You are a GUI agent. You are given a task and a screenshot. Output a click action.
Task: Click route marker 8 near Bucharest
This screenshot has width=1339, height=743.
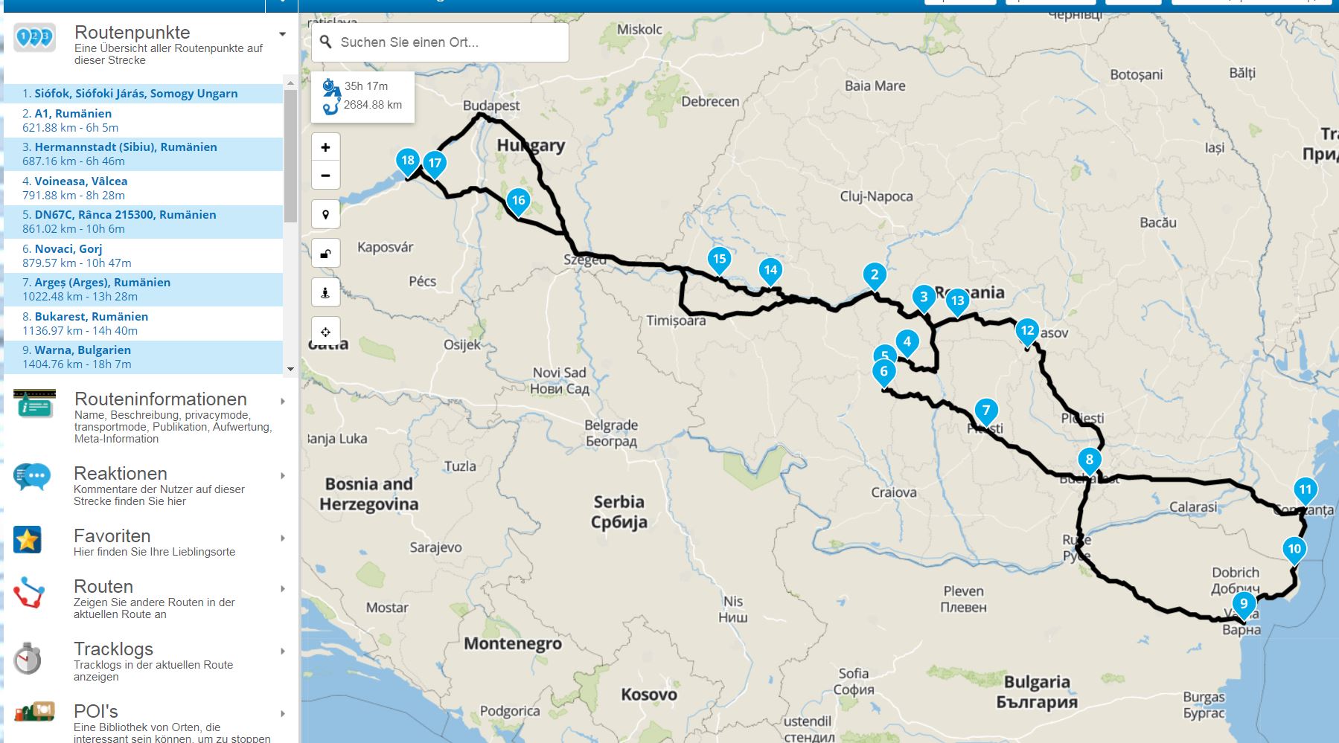click(x=1089, y=460)
